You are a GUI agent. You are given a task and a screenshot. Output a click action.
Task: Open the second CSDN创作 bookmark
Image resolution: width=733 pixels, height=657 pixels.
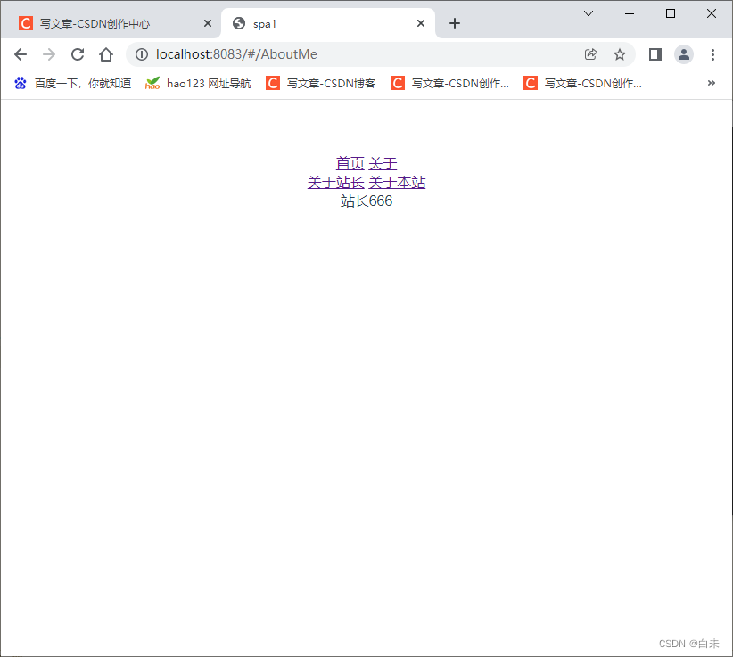pos(449,83)
